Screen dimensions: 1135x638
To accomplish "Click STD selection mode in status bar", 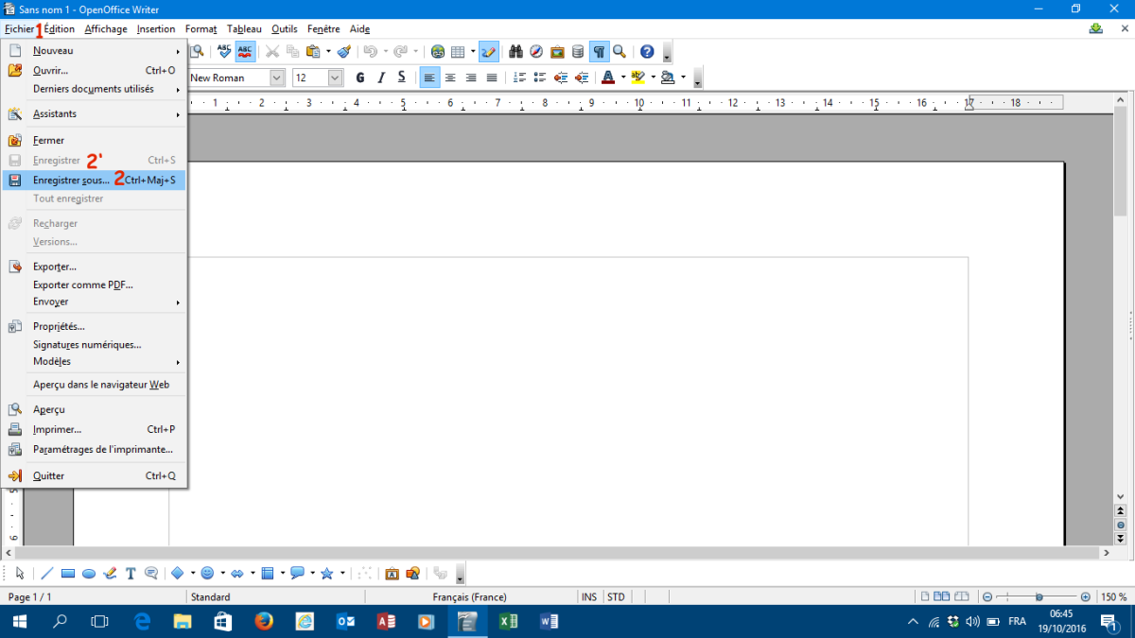I will tap(616, 597).
